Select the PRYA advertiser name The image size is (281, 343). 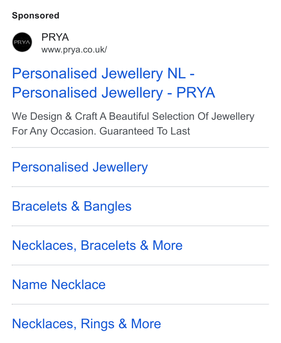click(55, 37)
